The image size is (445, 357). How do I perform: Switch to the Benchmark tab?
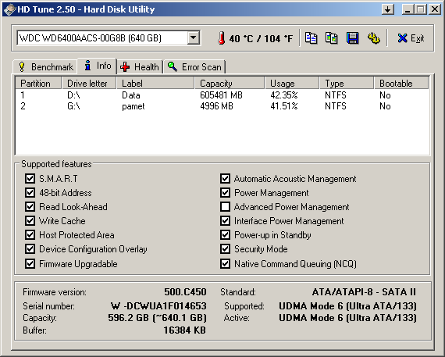coord(45,67)
